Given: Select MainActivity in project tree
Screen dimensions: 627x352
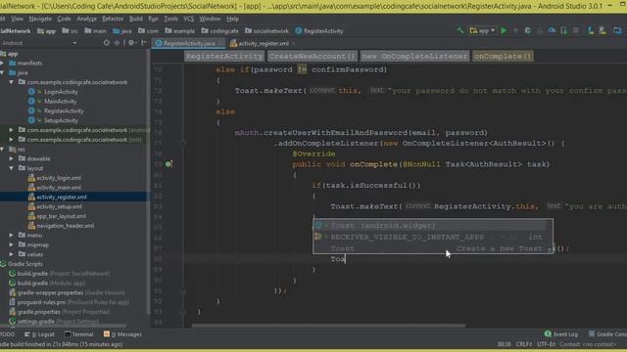Looking at the screenshot, I should tap(60, 102).
